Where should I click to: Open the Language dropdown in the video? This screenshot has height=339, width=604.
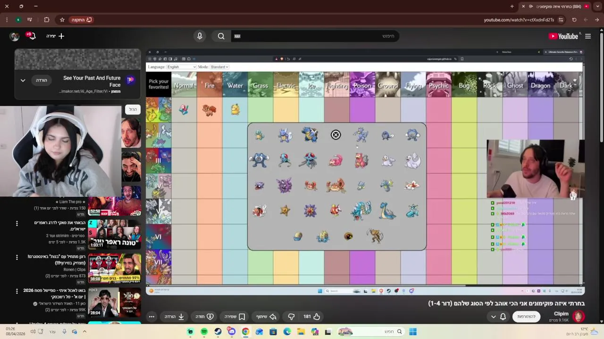[x=181, y=67]
